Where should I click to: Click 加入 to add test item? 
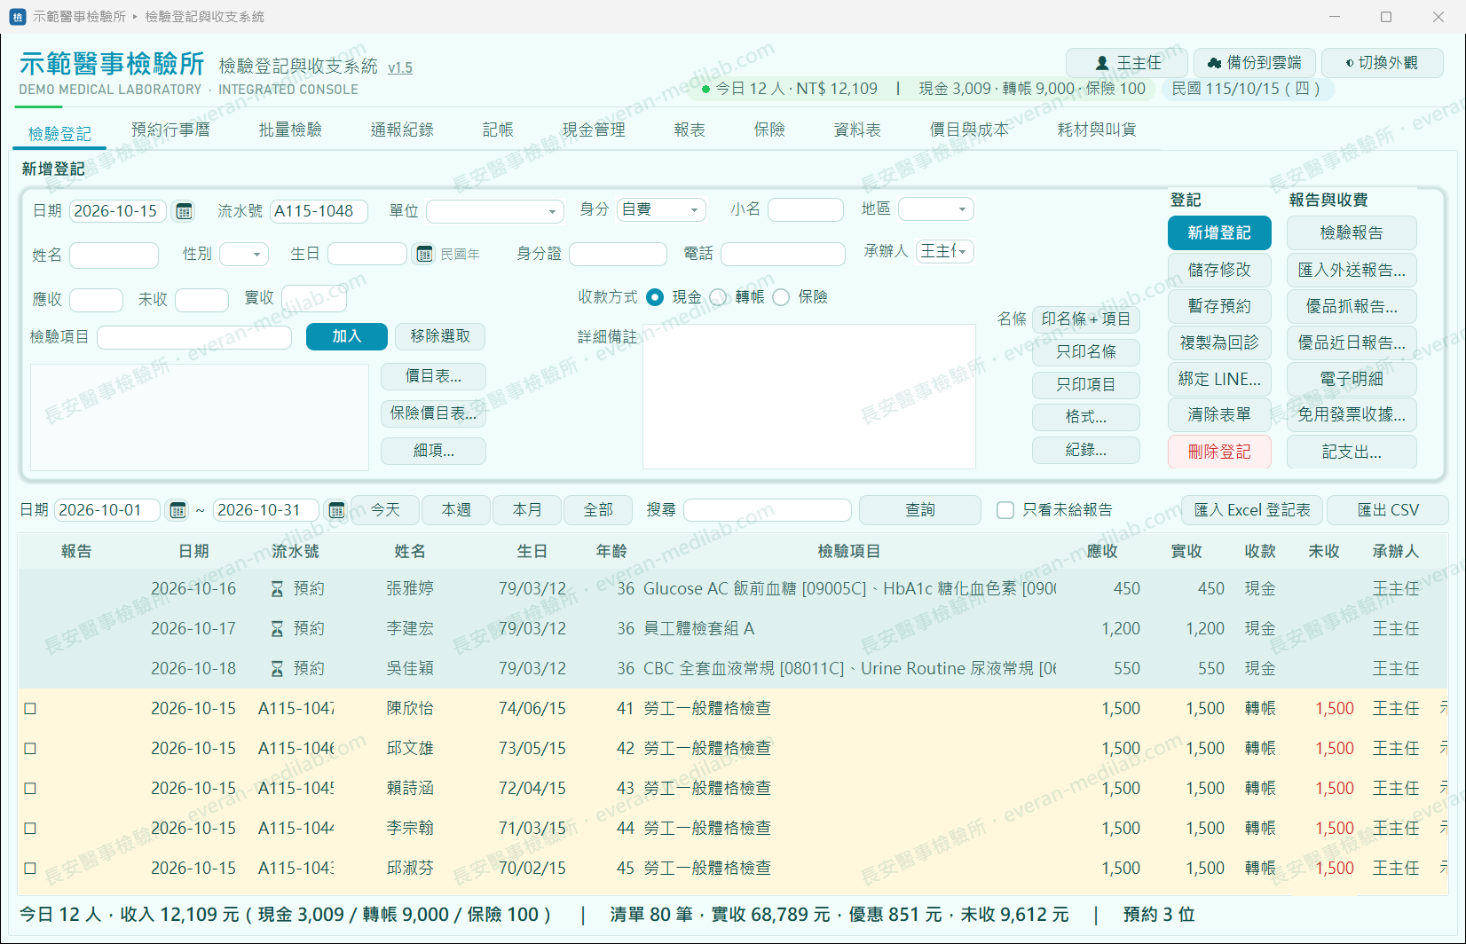pyautogui.click(x=347, y=336)
